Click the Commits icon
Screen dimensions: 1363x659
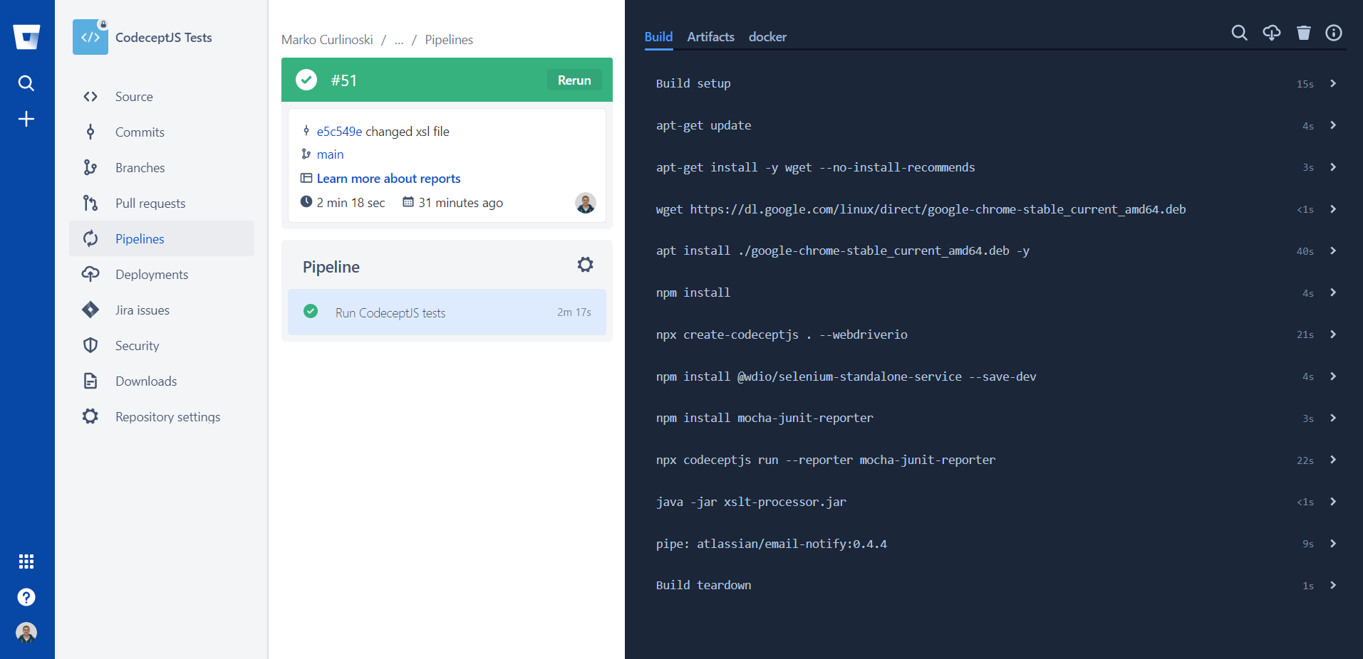(x=90, y=132)
